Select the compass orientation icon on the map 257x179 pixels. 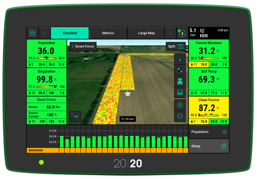(180, 59)
